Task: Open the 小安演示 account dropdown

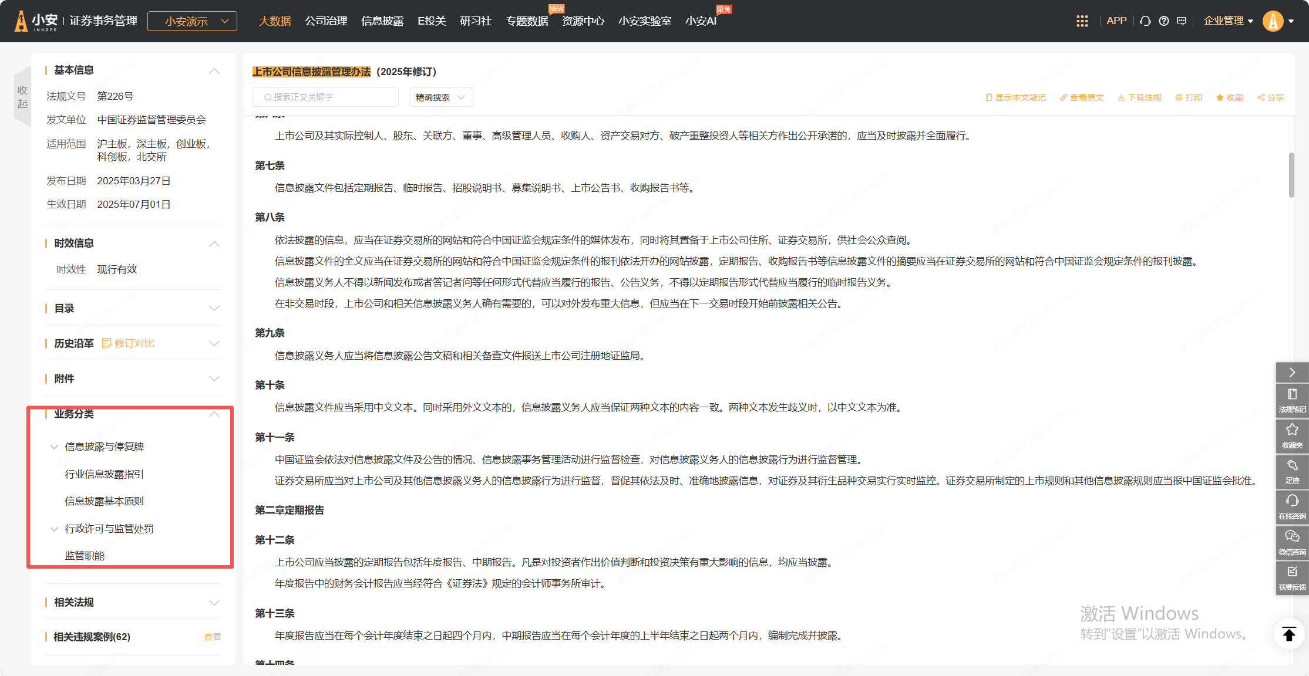Action: tap(192, 21)
